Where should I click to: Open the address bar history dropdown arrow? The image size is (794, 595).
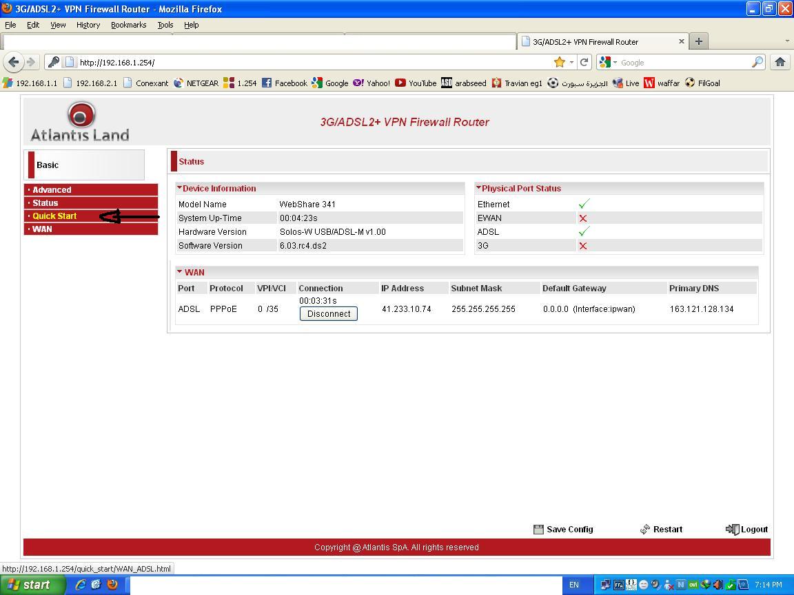tap(571, 62)
